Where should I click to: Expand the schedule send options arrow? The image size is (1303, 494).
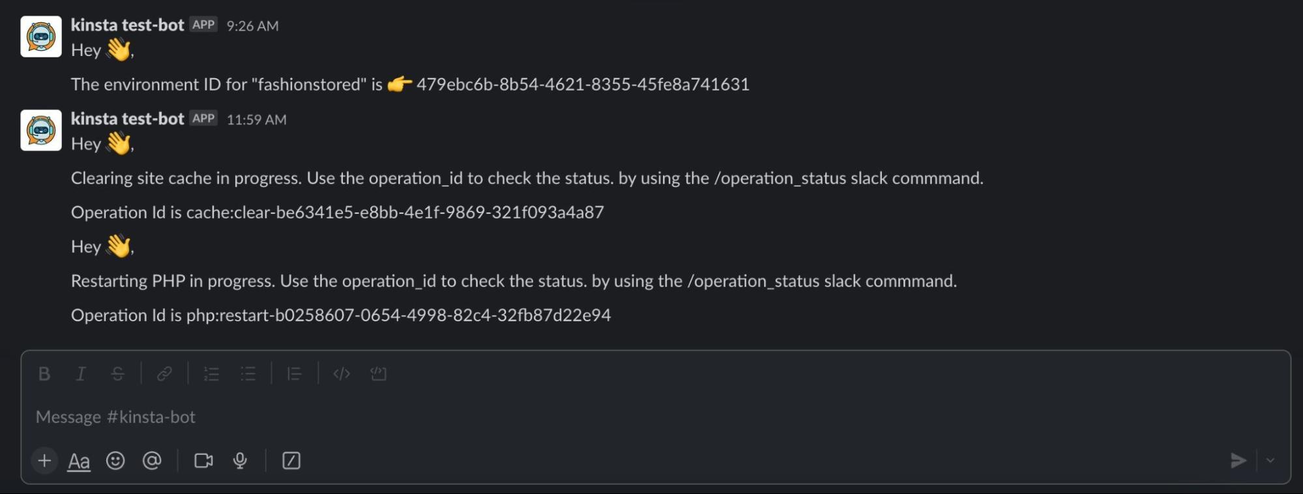click(1270, 461)
